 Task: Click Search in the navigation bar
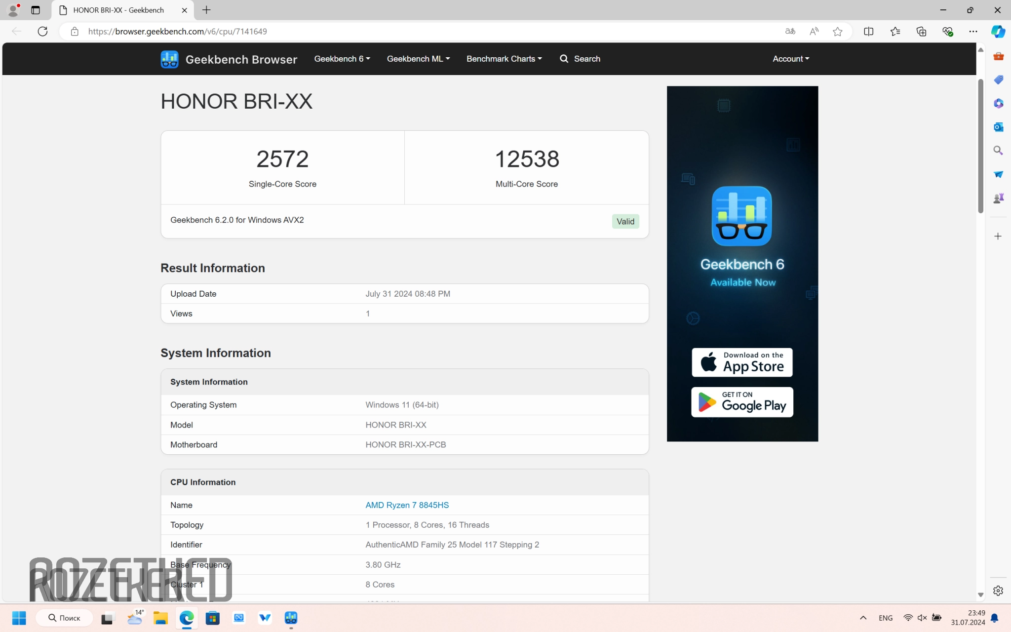pyautogui.click(x=580, y=59)
